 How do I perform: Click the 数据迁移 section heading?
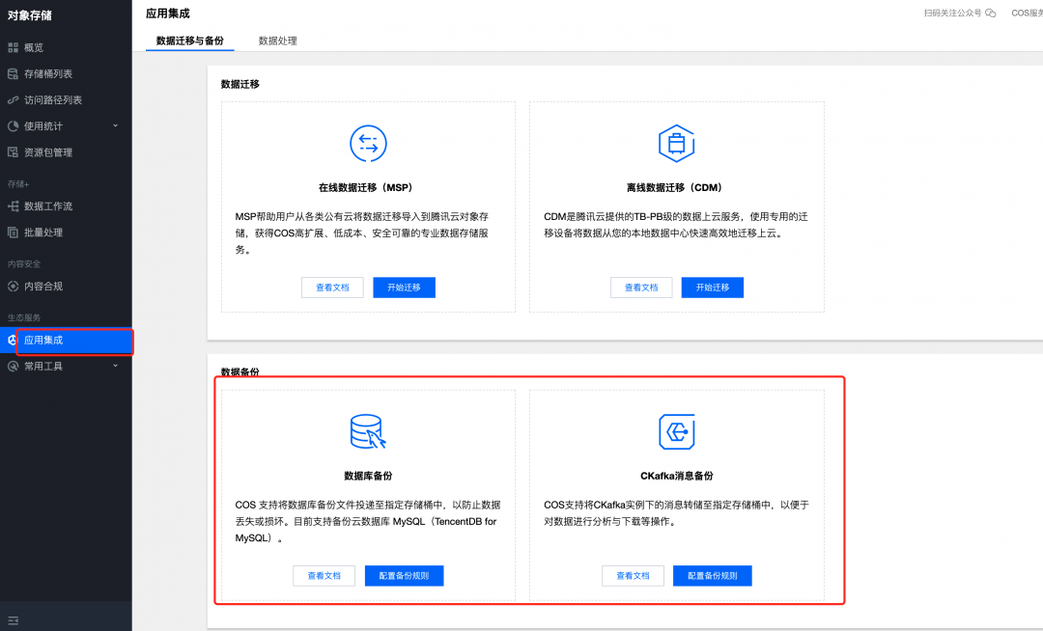pyautogui.click(x=240, y=84)
